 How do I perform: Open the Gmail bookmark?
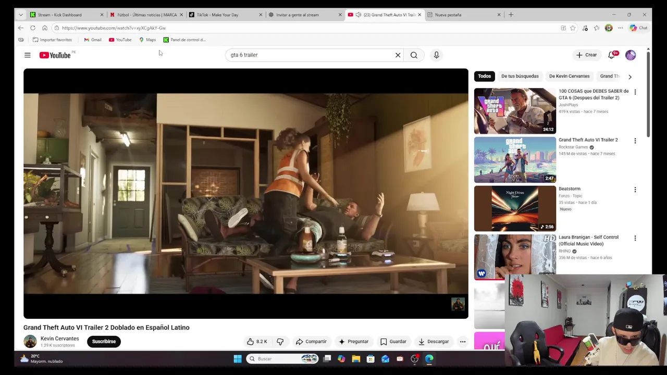point(93,40)
